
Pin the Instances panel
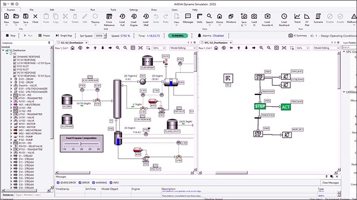[49, 43]
